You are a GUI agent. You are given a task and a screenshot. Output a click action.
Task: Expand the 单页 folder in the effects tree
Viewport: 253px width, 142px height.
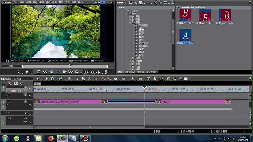tap(130, 16)
